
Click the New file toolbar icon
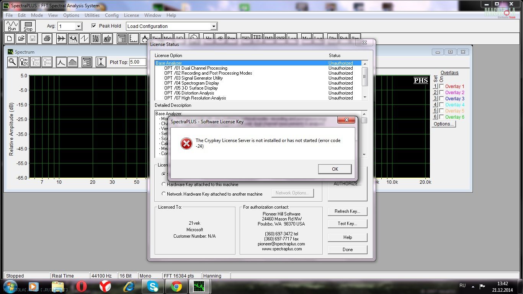10,38
